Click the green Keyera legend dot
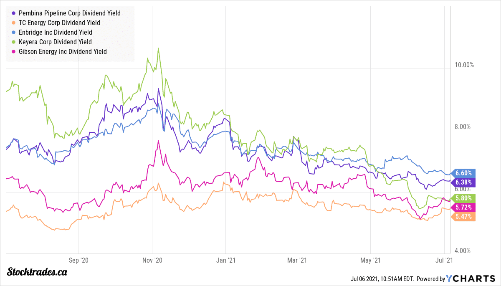 tap(15, 42)
